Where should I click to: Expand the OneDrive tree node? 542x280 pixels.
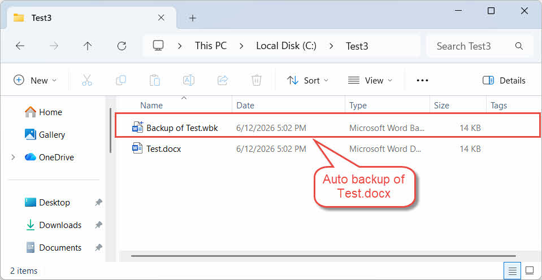pos(13,158)
